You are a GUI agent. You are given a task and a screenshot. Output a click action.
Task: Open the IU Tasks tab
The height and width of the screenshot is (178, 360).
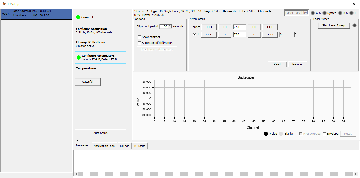[x=139, y=146]
